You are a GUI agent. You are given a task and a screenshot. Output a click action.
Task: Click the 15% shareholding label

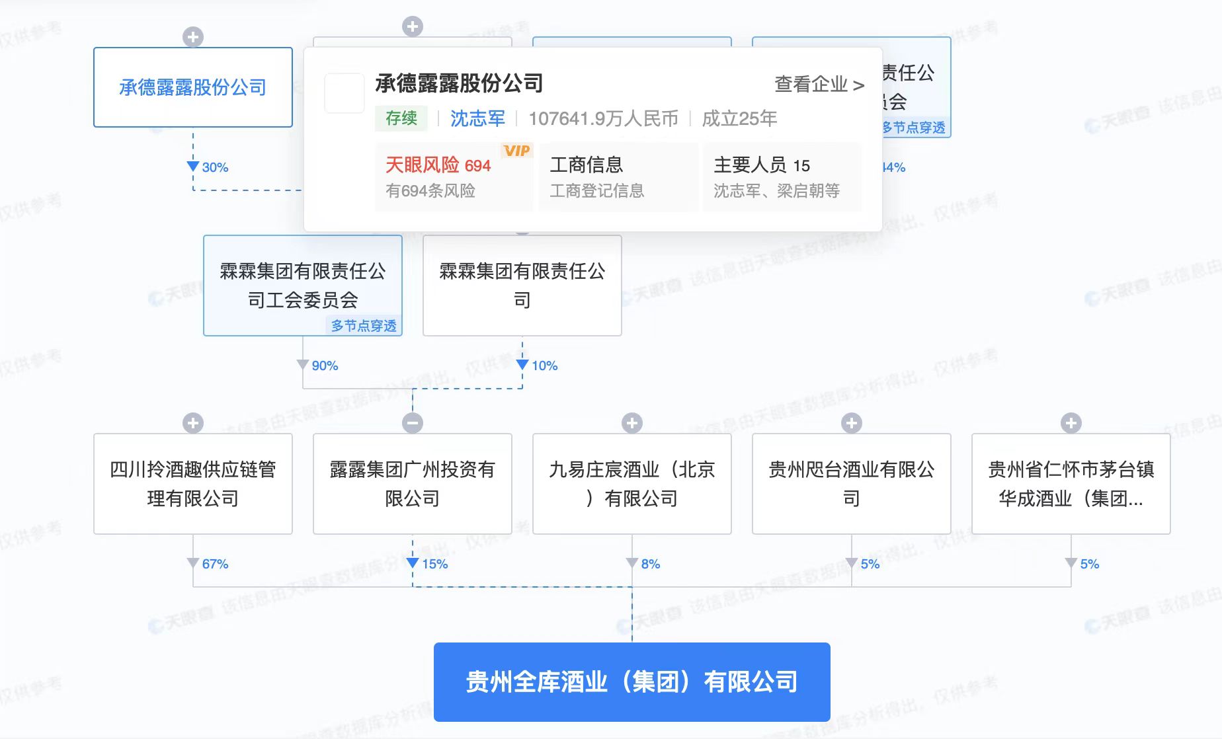click(434, 564)
